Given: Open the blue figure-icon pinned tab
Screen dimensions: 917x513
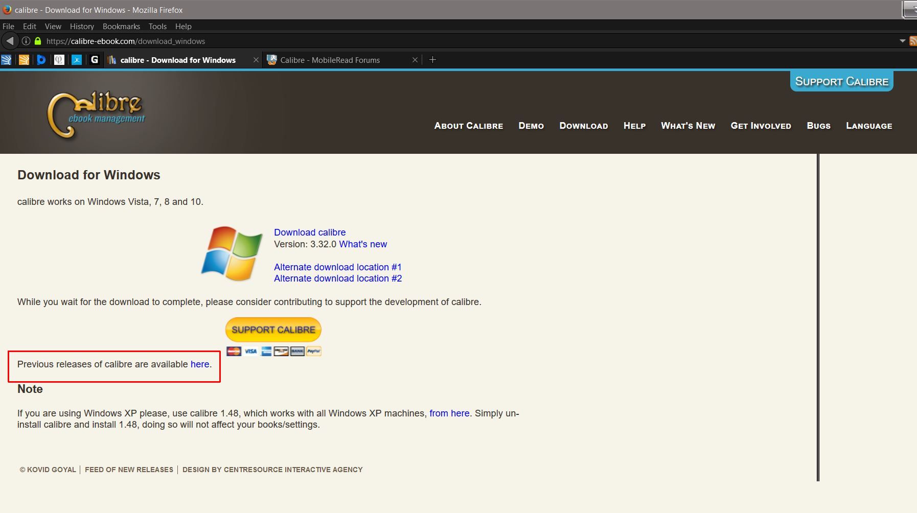Looking at the screenshot, I should coord(77,60).
